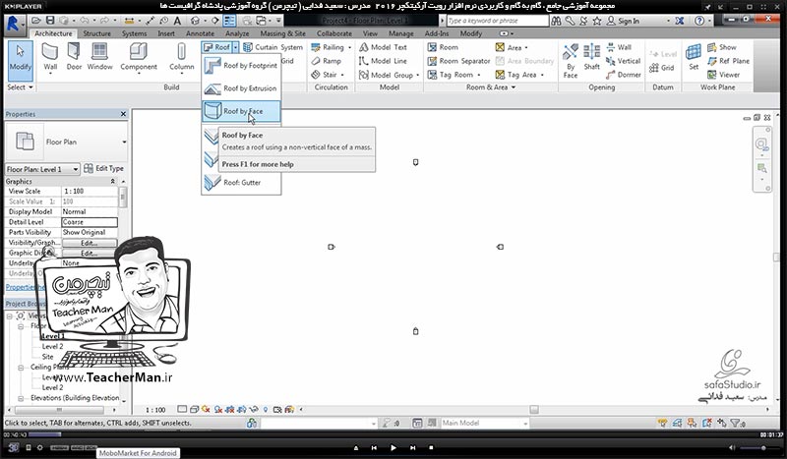Click the Grid datum tool

tap(661, 68)
